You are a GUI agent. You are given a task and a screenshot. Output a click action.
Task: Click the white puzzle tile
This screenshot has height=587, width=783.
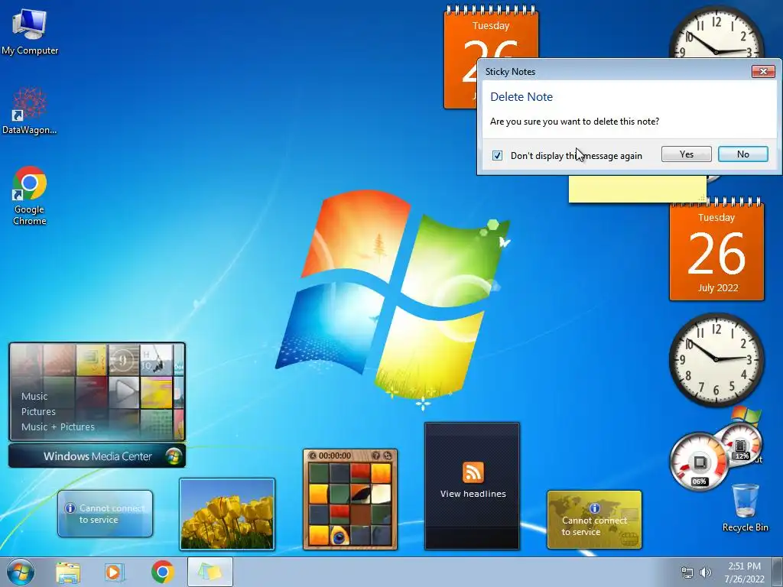point(381,495)
